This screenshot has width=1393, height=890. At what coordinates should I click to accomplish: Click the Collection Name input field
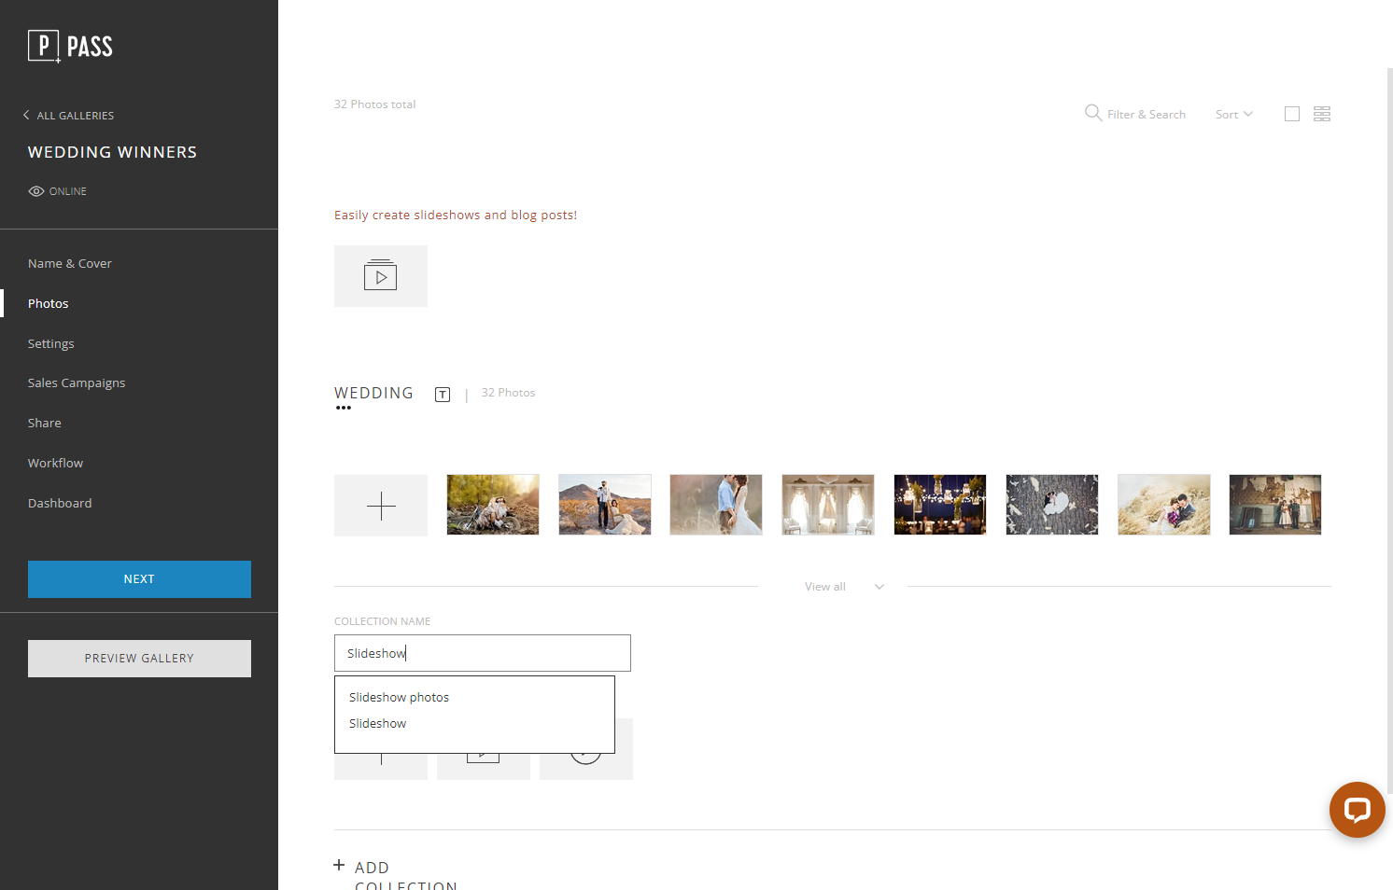tap(483, 653)
